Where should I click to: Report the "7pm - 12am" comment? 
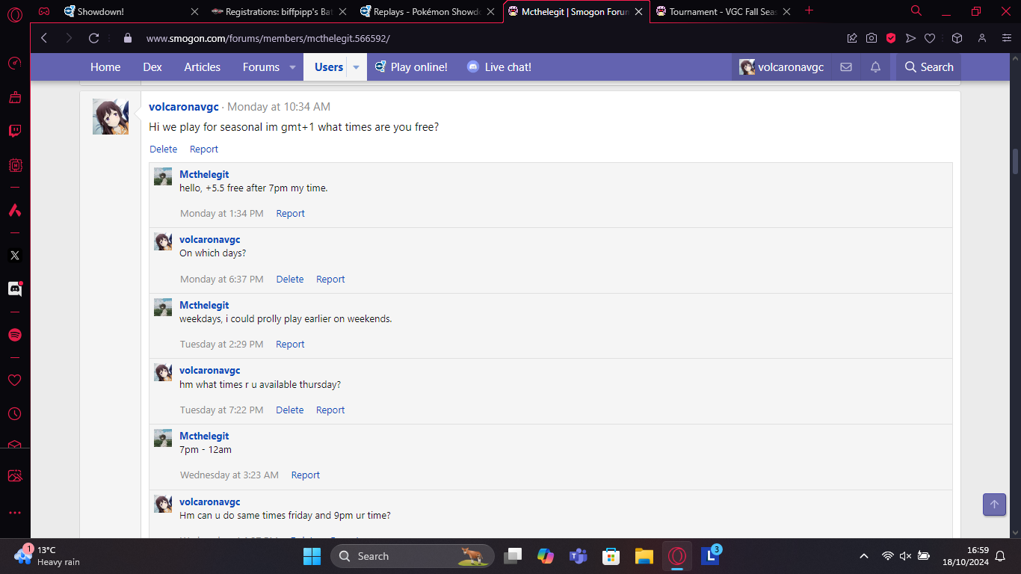[305, 475]
